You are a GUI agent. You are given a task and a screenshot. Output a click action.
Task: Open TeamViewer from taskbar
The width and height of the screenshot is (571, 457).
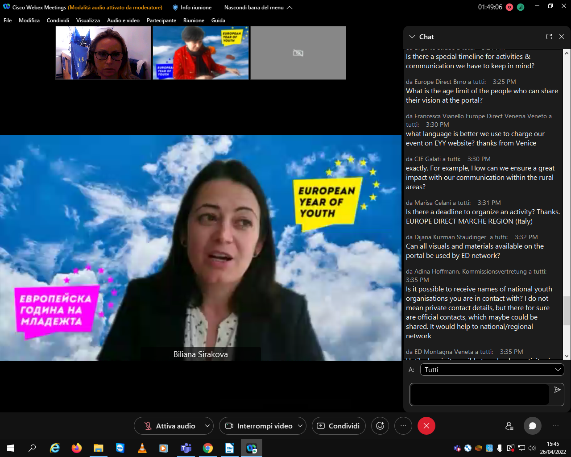tap(120, 448)
